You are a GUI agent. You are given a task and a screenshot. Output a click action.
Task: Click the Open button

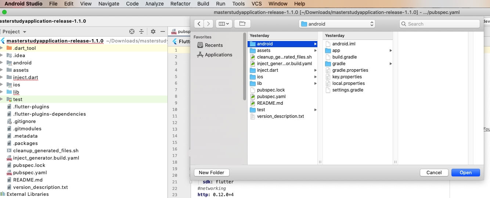click(465, 172)
